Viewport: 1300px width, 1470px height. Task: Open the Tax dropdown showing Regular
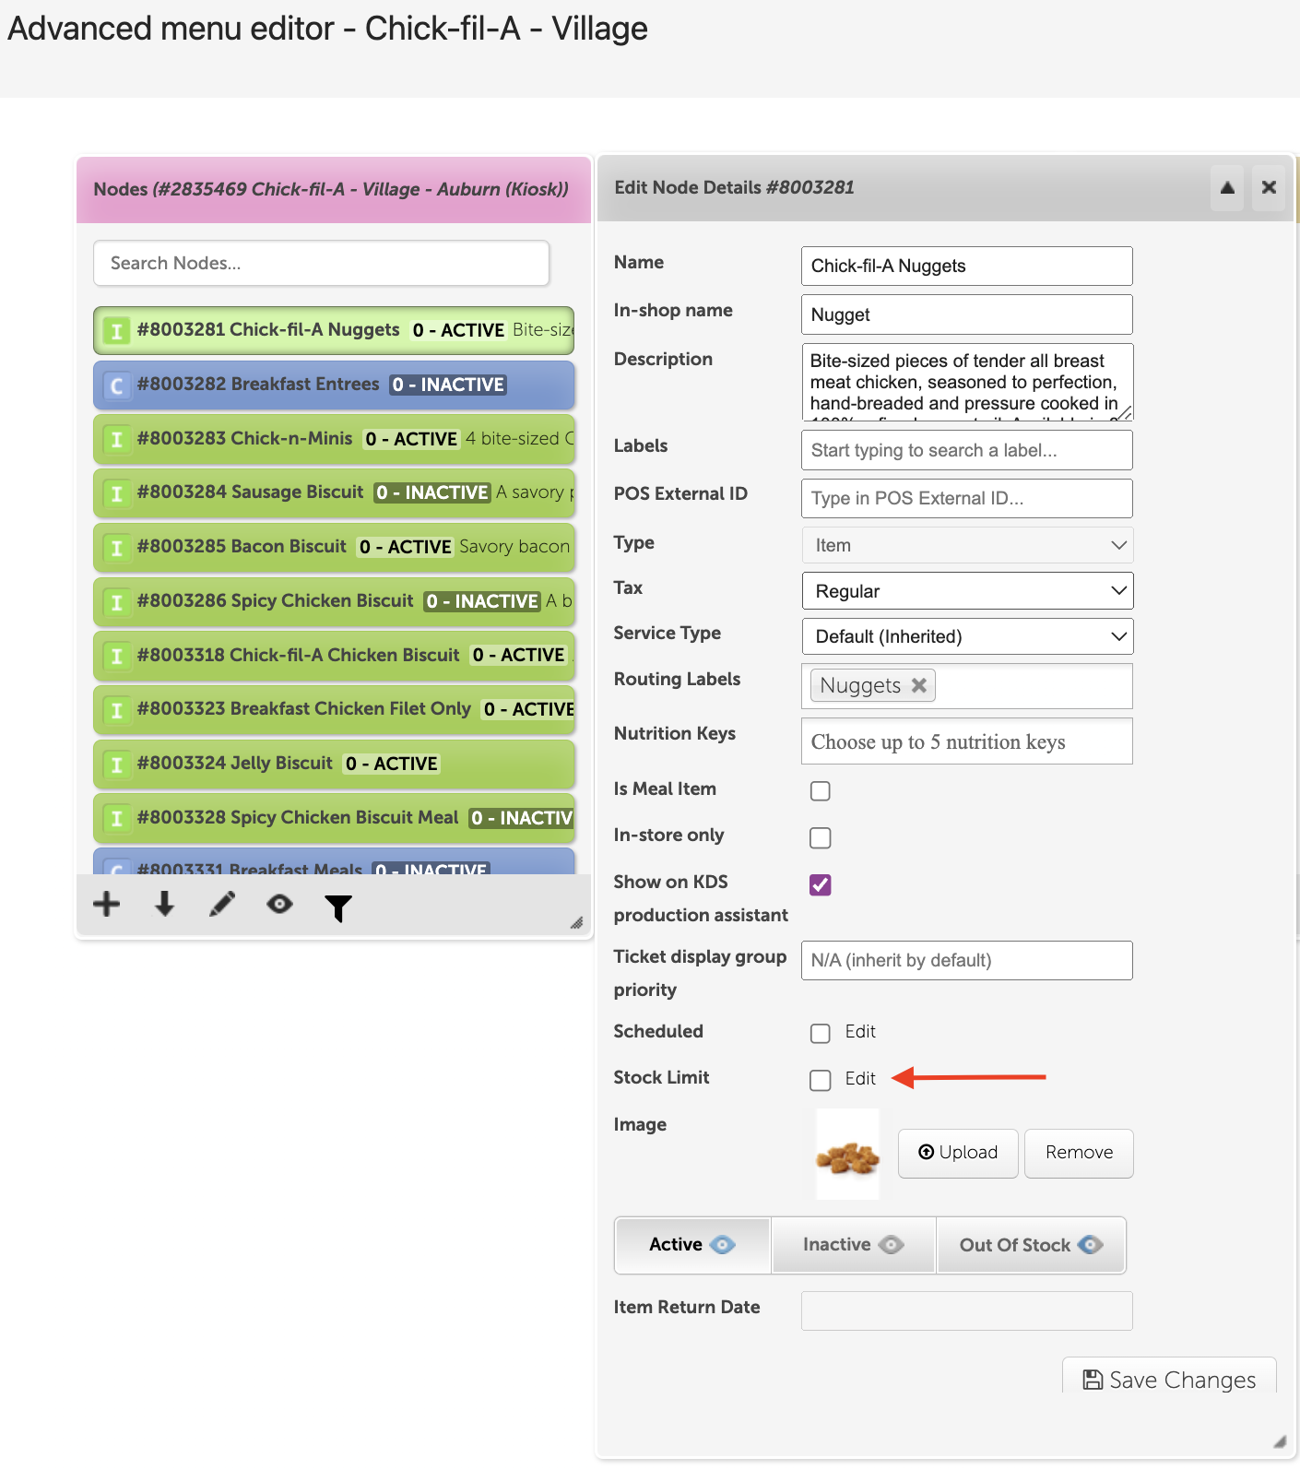967,591
